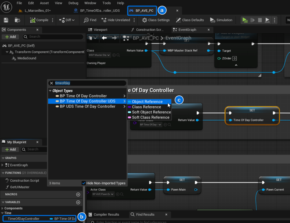Open Class Settings
Viewport: 290px width, 223px height.
pos(156,20)
